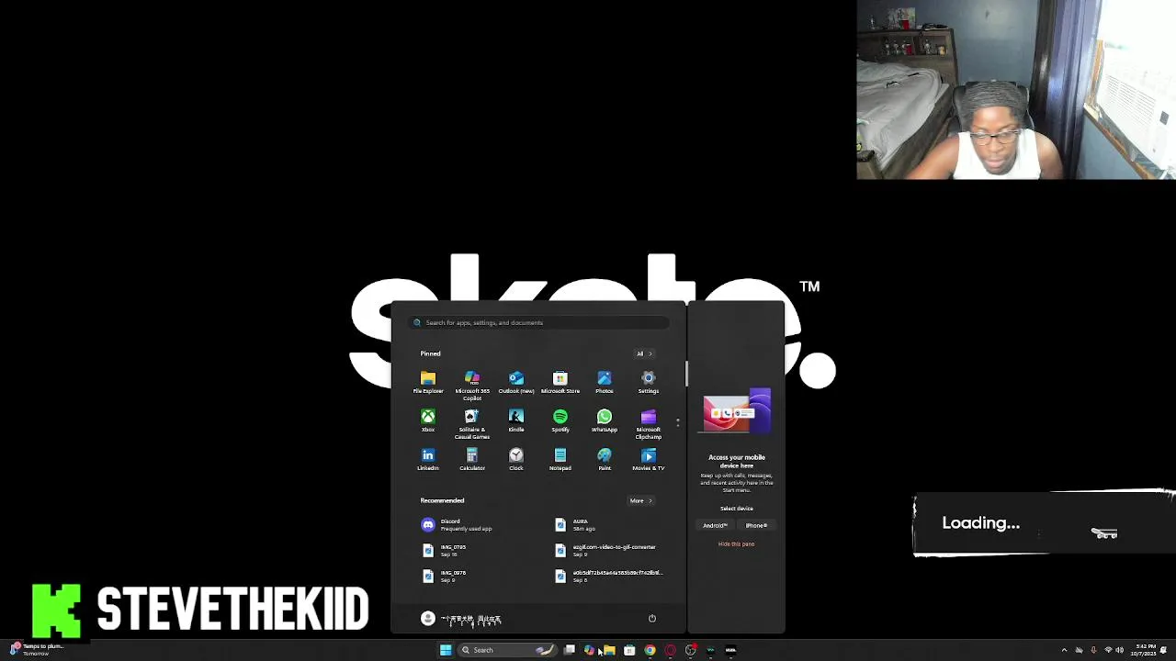Select iPhone device button
The image size is (1176, 661).
click(756, 525)
